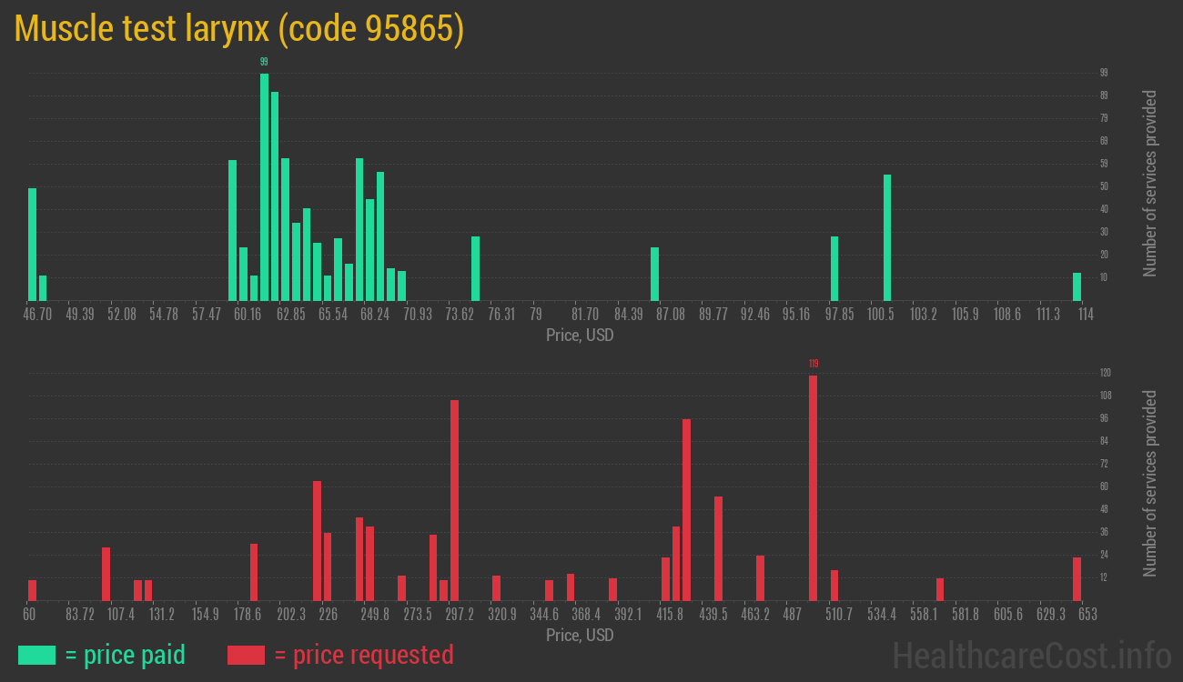
Task: Select the green bar near 97.85 USD
Action: (834, 268)
